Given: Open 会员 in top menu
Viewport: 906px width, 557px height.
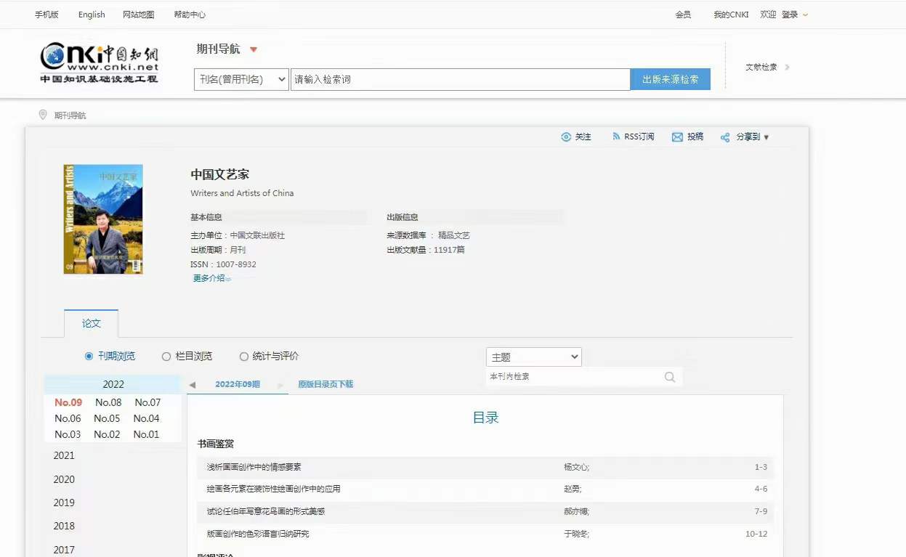Looking at the screenshot, I should 683,15.
